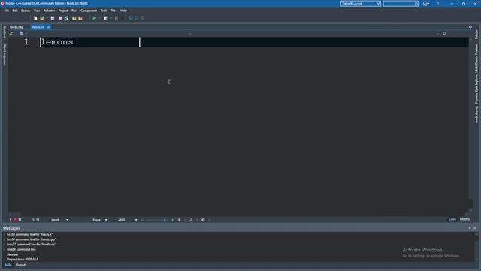Click the Open Project toolbar icon
Screen dimensions: 481x271
[x=67, y=18]
